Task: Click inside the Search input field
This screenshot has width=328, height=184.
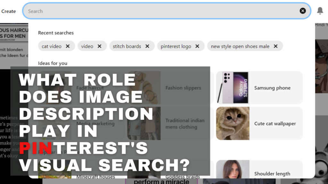Action: click(160, 11)
